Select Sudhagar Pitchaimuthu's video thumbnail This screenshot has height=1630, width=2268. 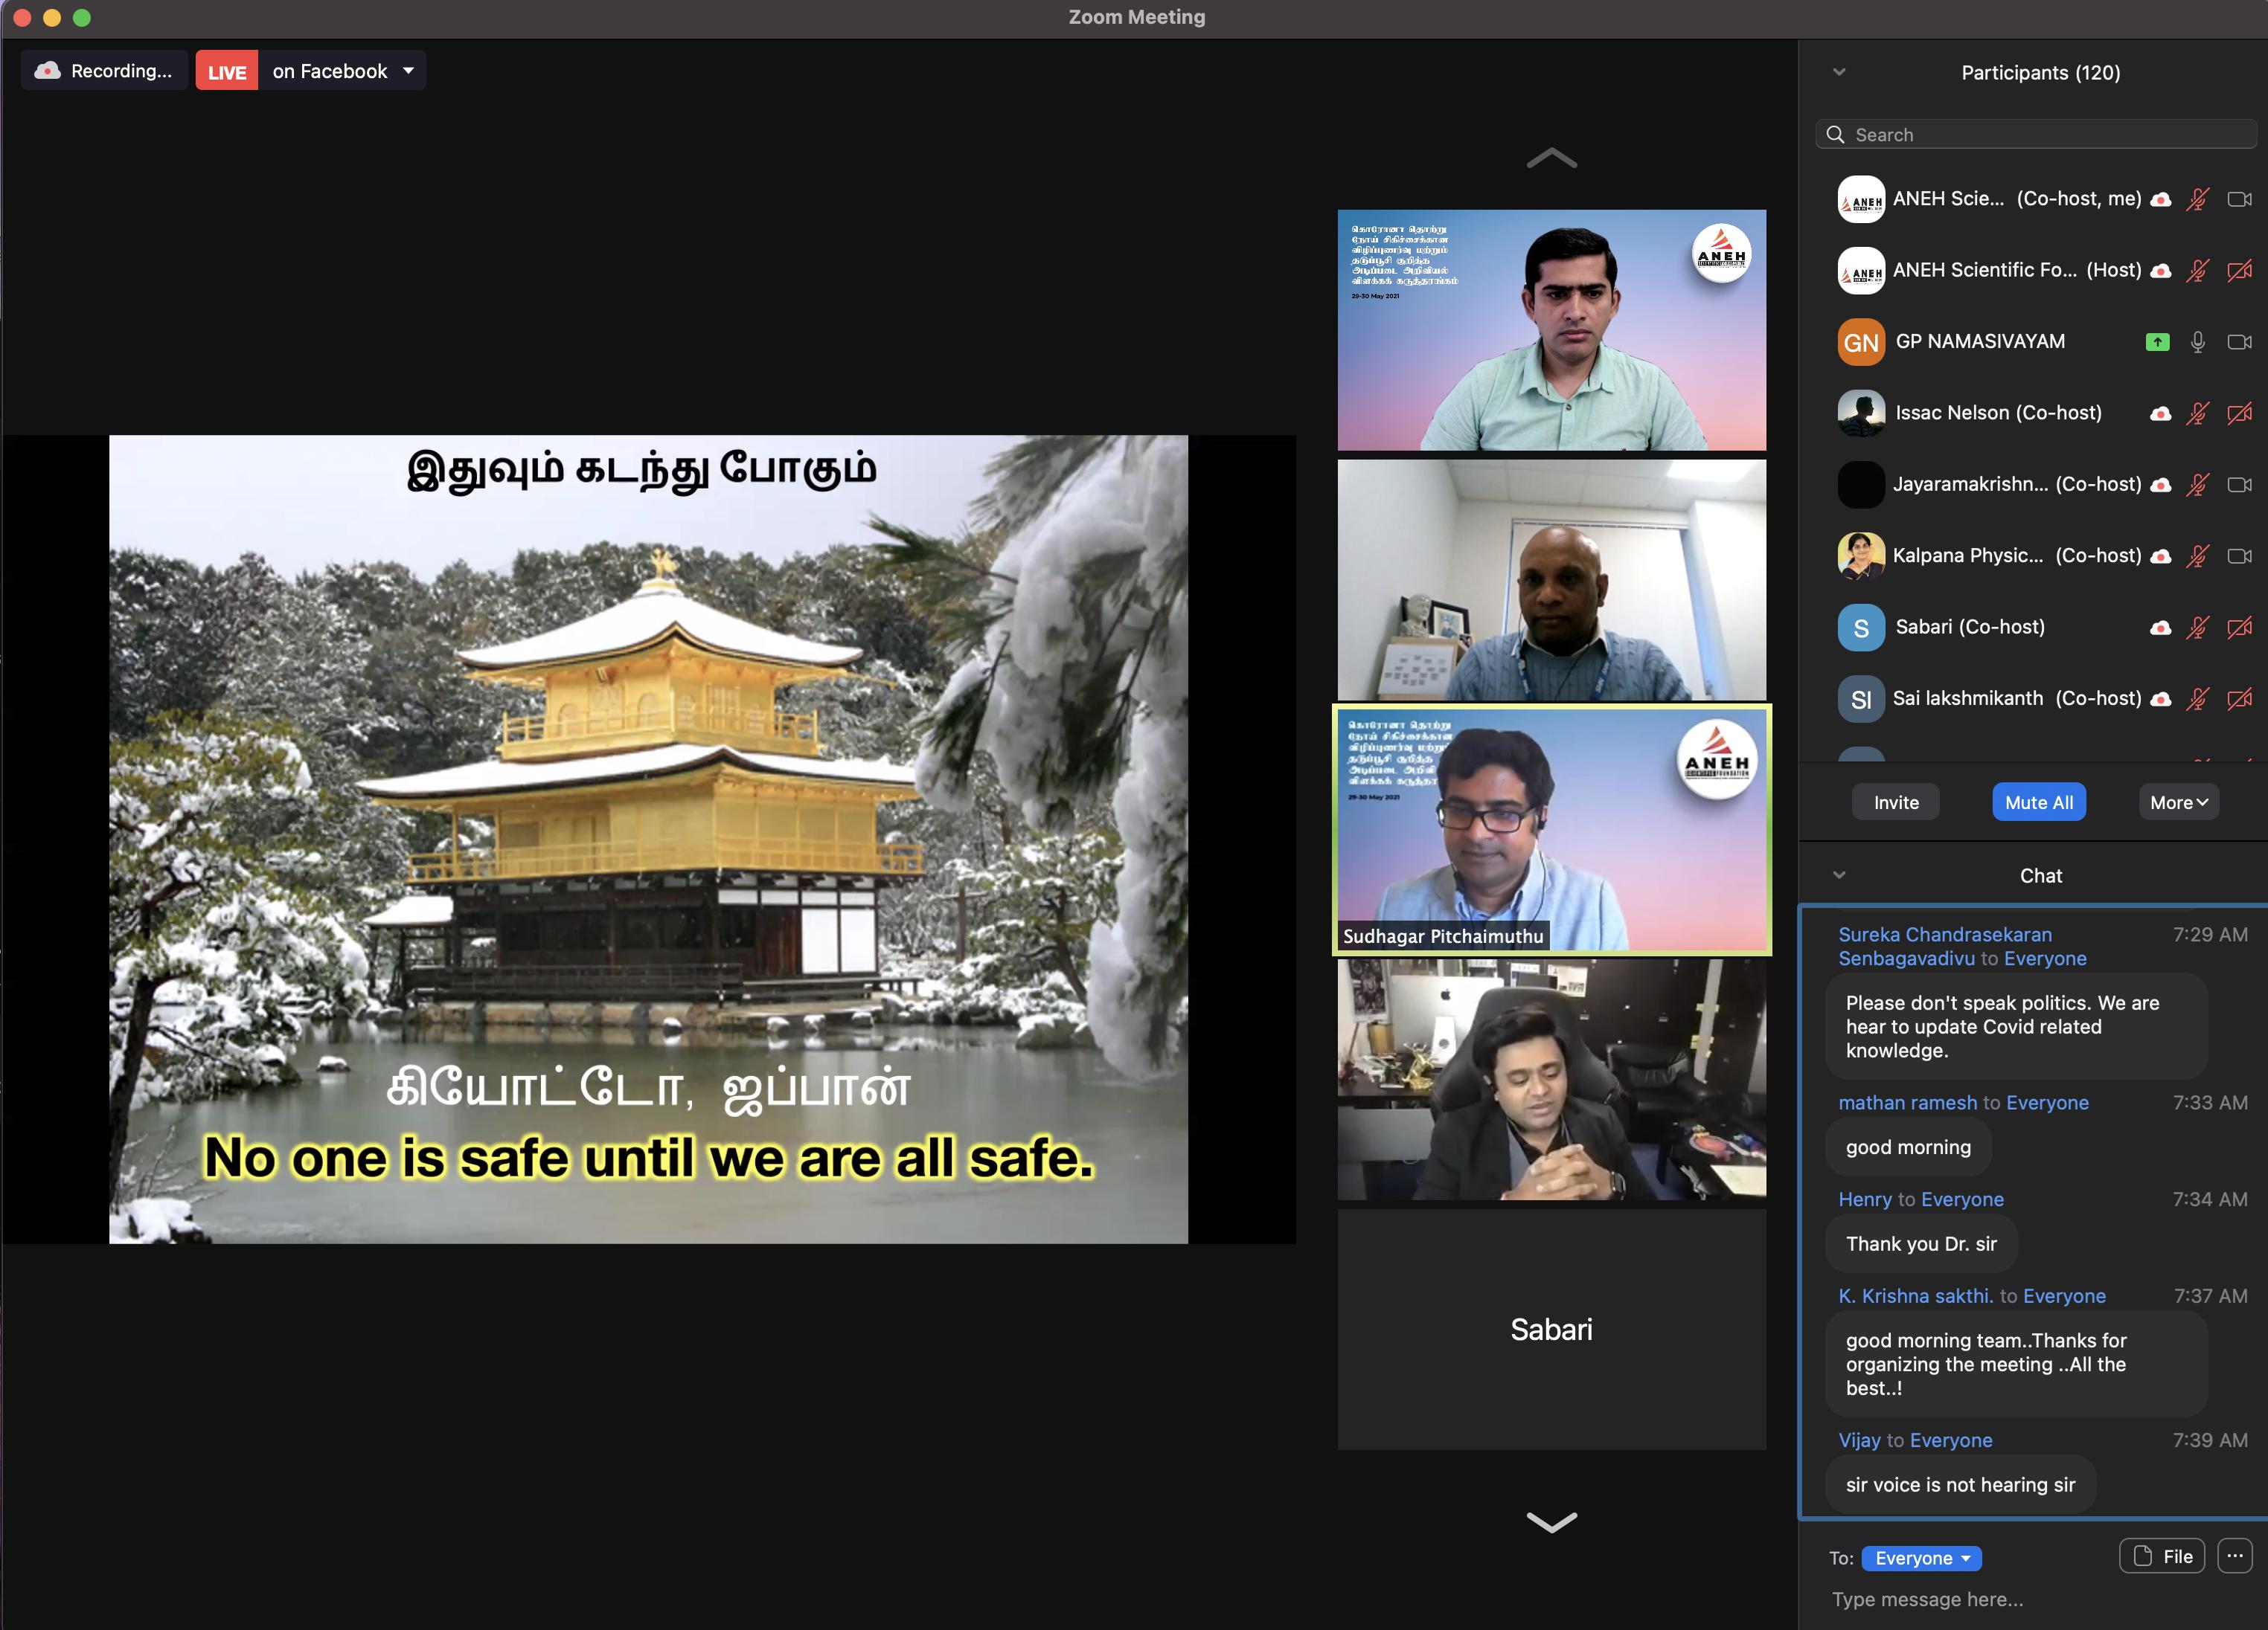click(1551, 829)
